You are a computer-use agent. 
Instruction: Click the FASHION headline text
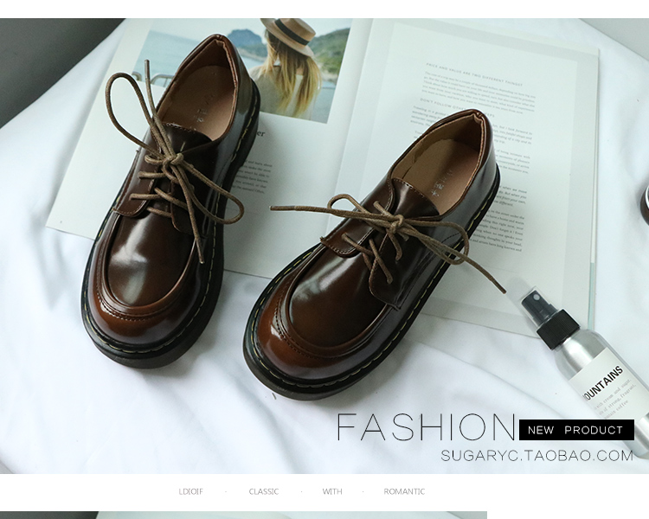pos(427,427)
